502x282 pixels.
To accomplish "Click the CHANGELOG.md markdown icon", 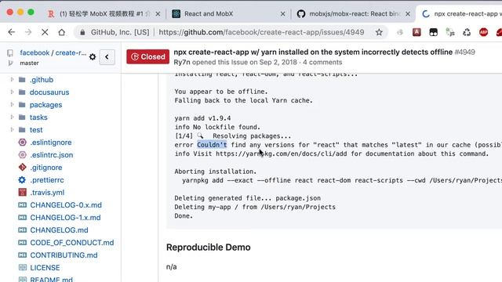I will click(x=22, y=230).
